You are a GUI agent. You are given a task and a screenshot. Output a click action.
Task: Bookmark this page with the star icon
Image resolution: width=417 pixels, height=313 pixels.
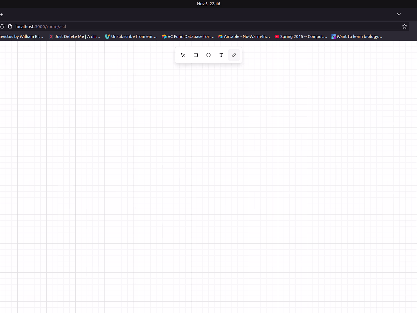pos(404,26)
